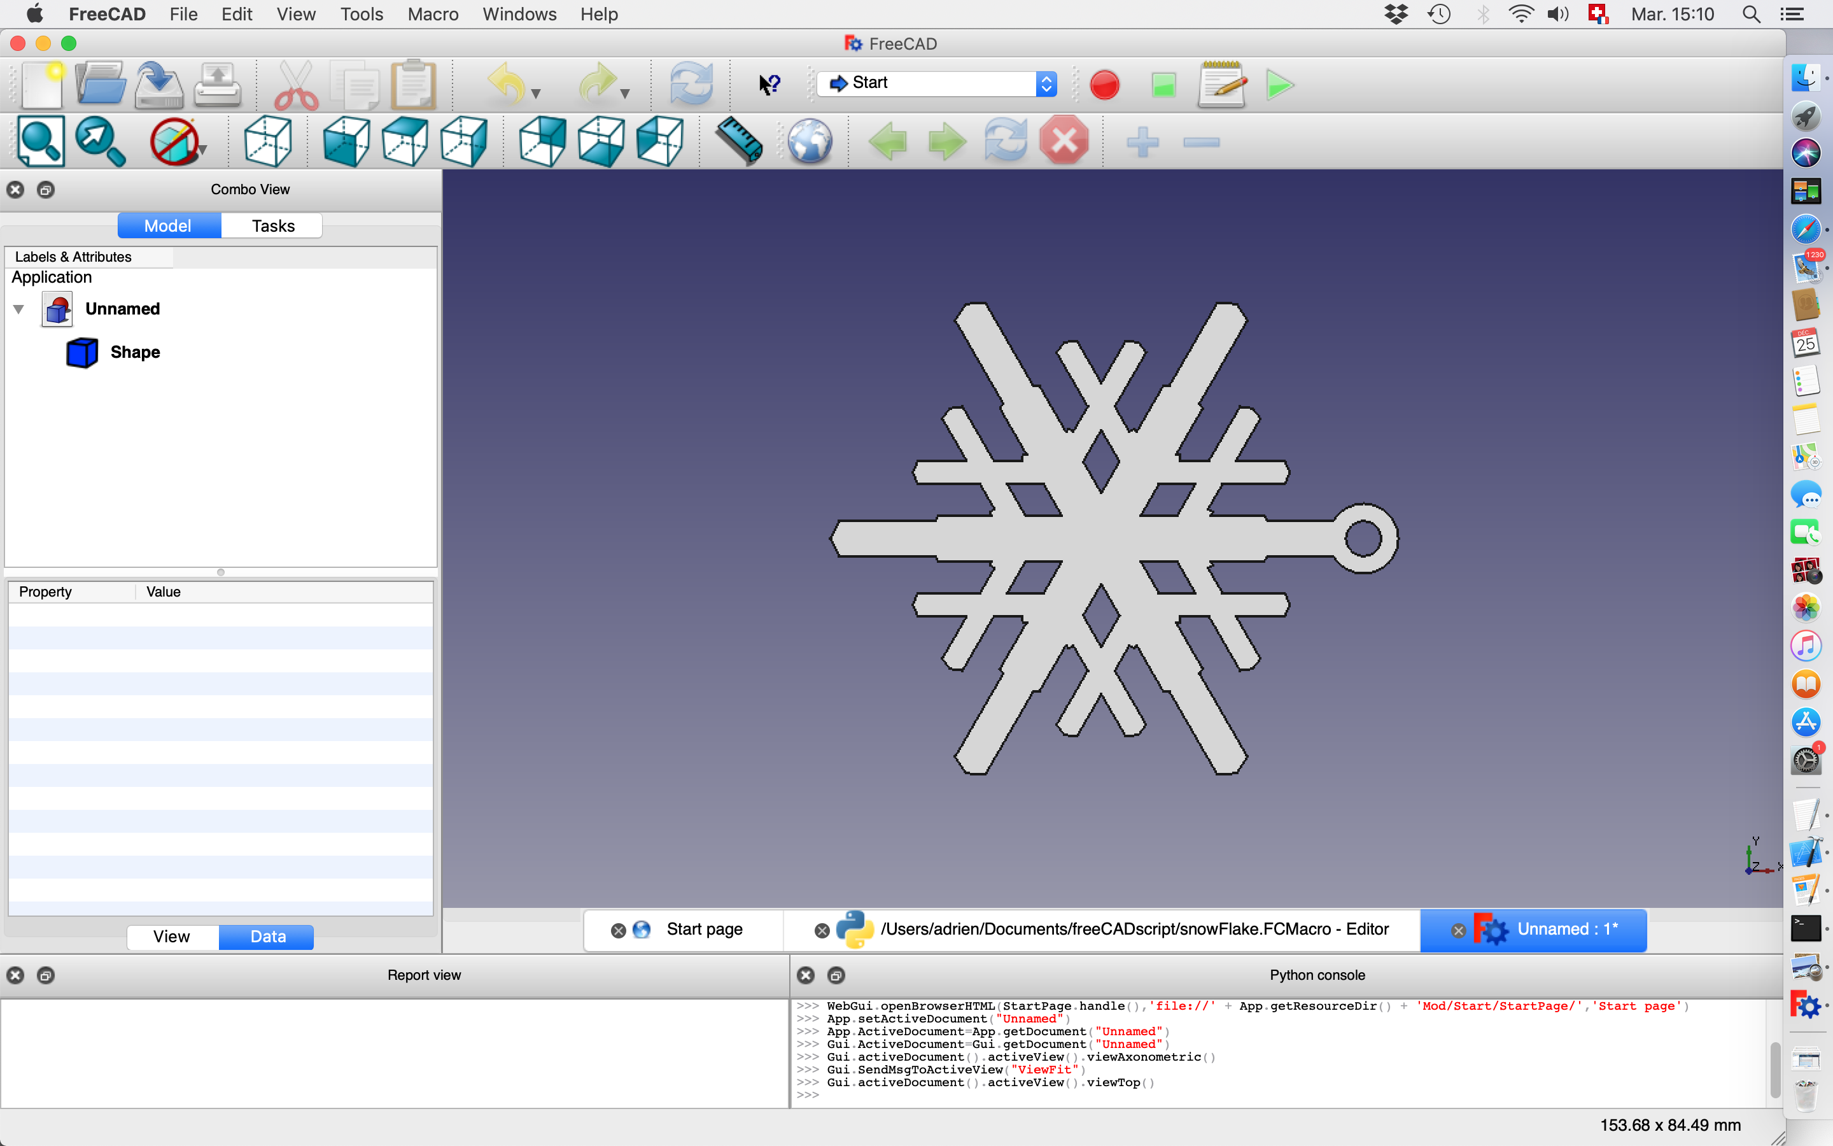Image resolution: width=1833 pixels, height=1146 pixels.
Task: Click the What's This help cursor icon
Action: [769, 84]
